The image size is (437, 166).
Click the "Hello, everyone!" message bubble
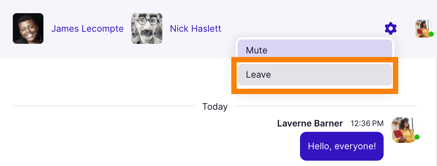pyautogui.click(x=342, y=146)
